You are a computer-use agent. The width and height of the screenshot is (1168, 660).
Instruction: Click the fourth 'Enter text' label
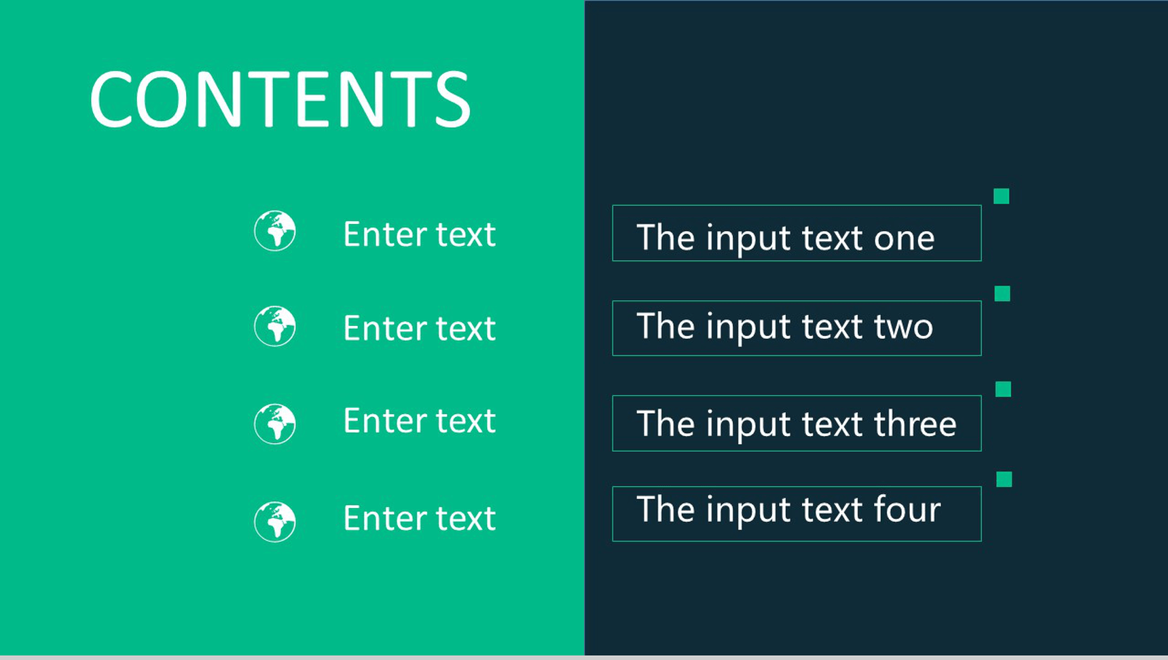pos(419,519)
